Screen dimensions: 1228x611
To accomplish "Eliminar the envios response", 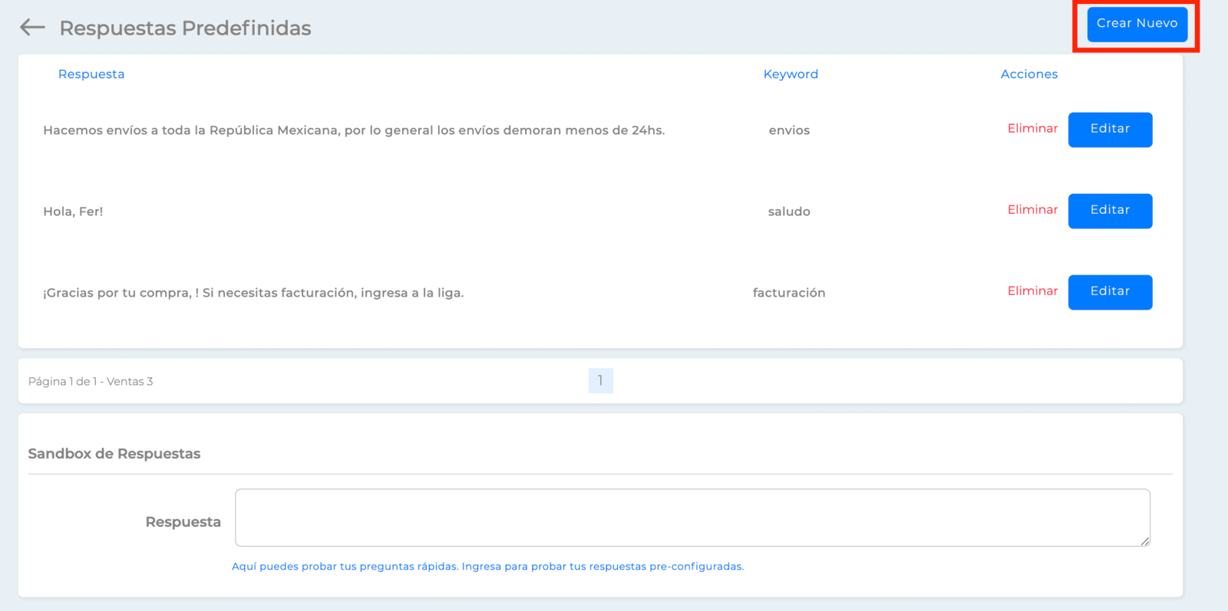I will [x=1032, y=129].
